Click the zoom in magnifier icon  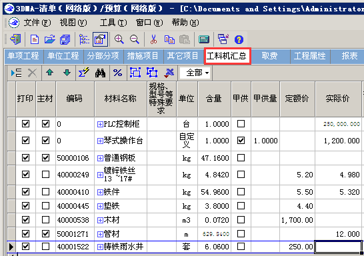119,39
